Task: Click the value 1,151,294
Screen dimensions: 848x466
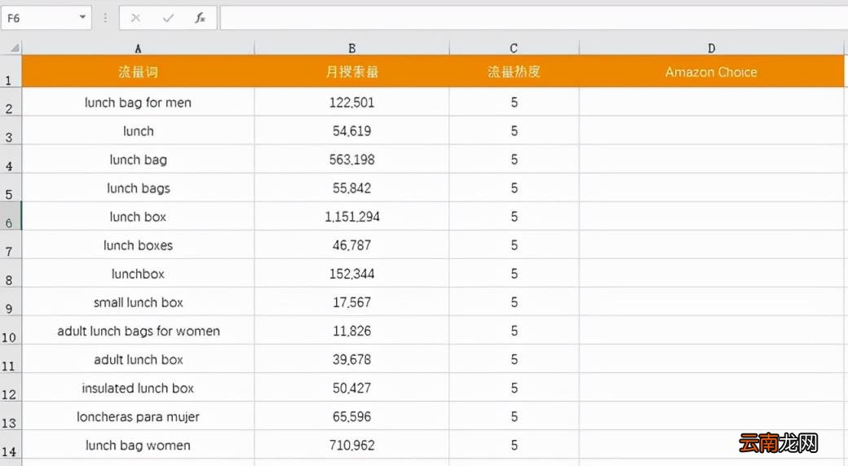Action: (351, 217)
